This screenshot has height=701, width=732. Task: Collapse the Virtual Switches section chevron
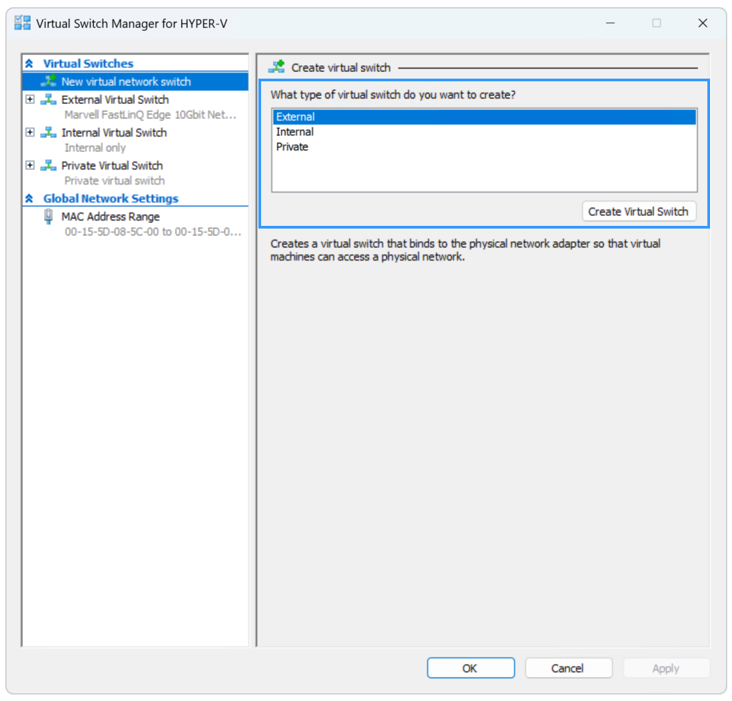[29, 64]
